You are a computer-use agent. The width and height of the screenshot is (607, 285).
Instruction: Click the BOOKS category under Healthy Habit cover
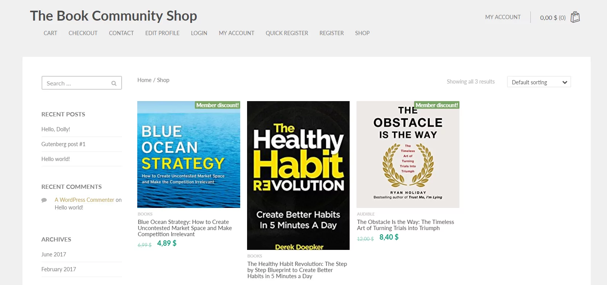tap(255, 256)
